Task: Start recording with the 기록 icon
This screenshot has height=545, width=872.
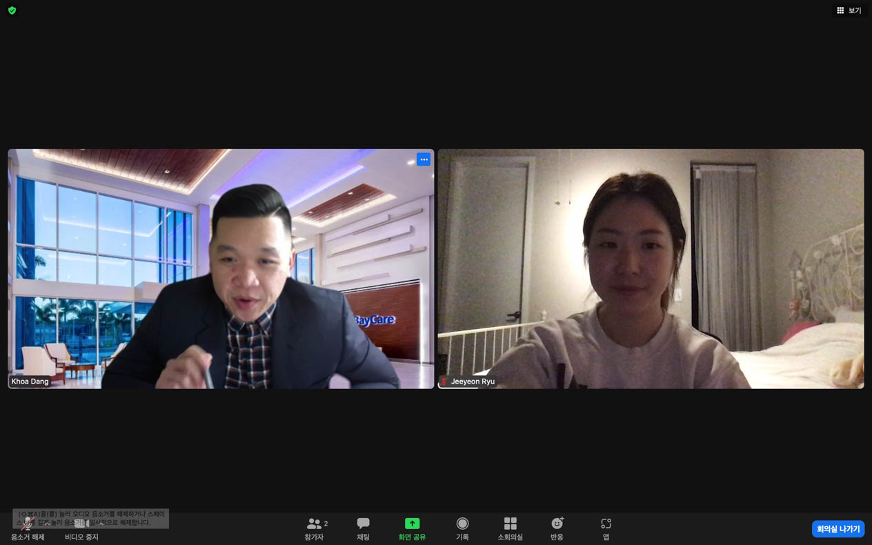Action: (x=462, y=528)
